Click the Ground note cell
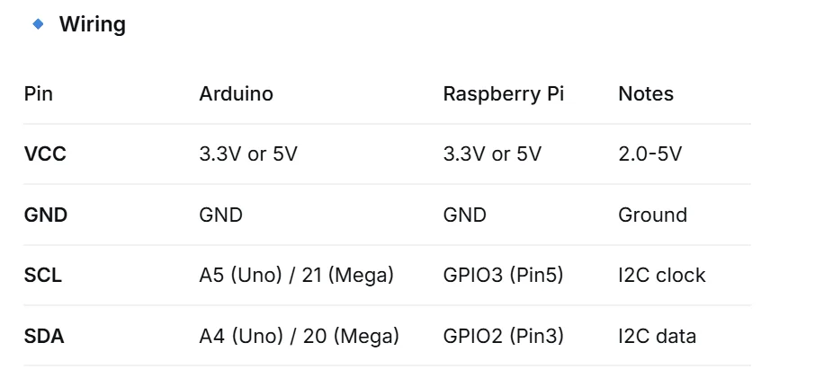 (x=653, y=215)
